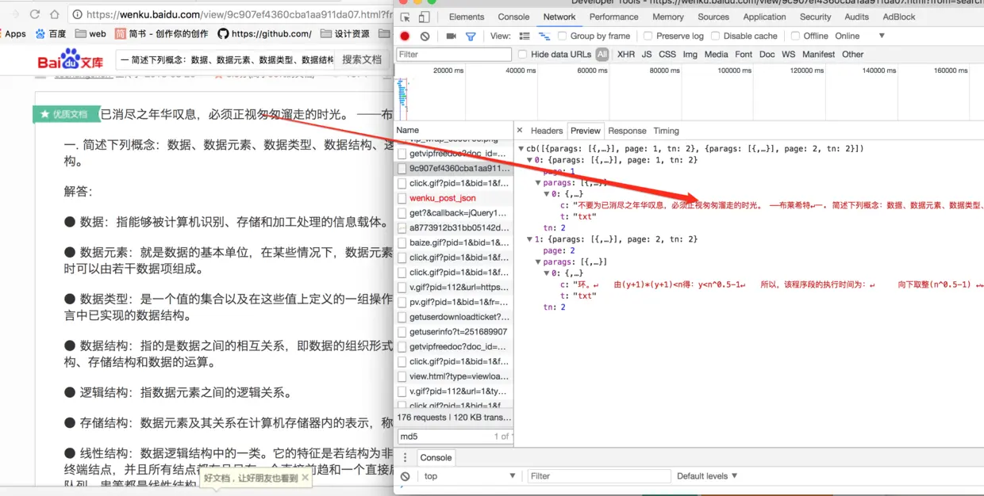Enable Group by frame checkbox
This screenshot has height=496, width=984.
tap(563, 36)
